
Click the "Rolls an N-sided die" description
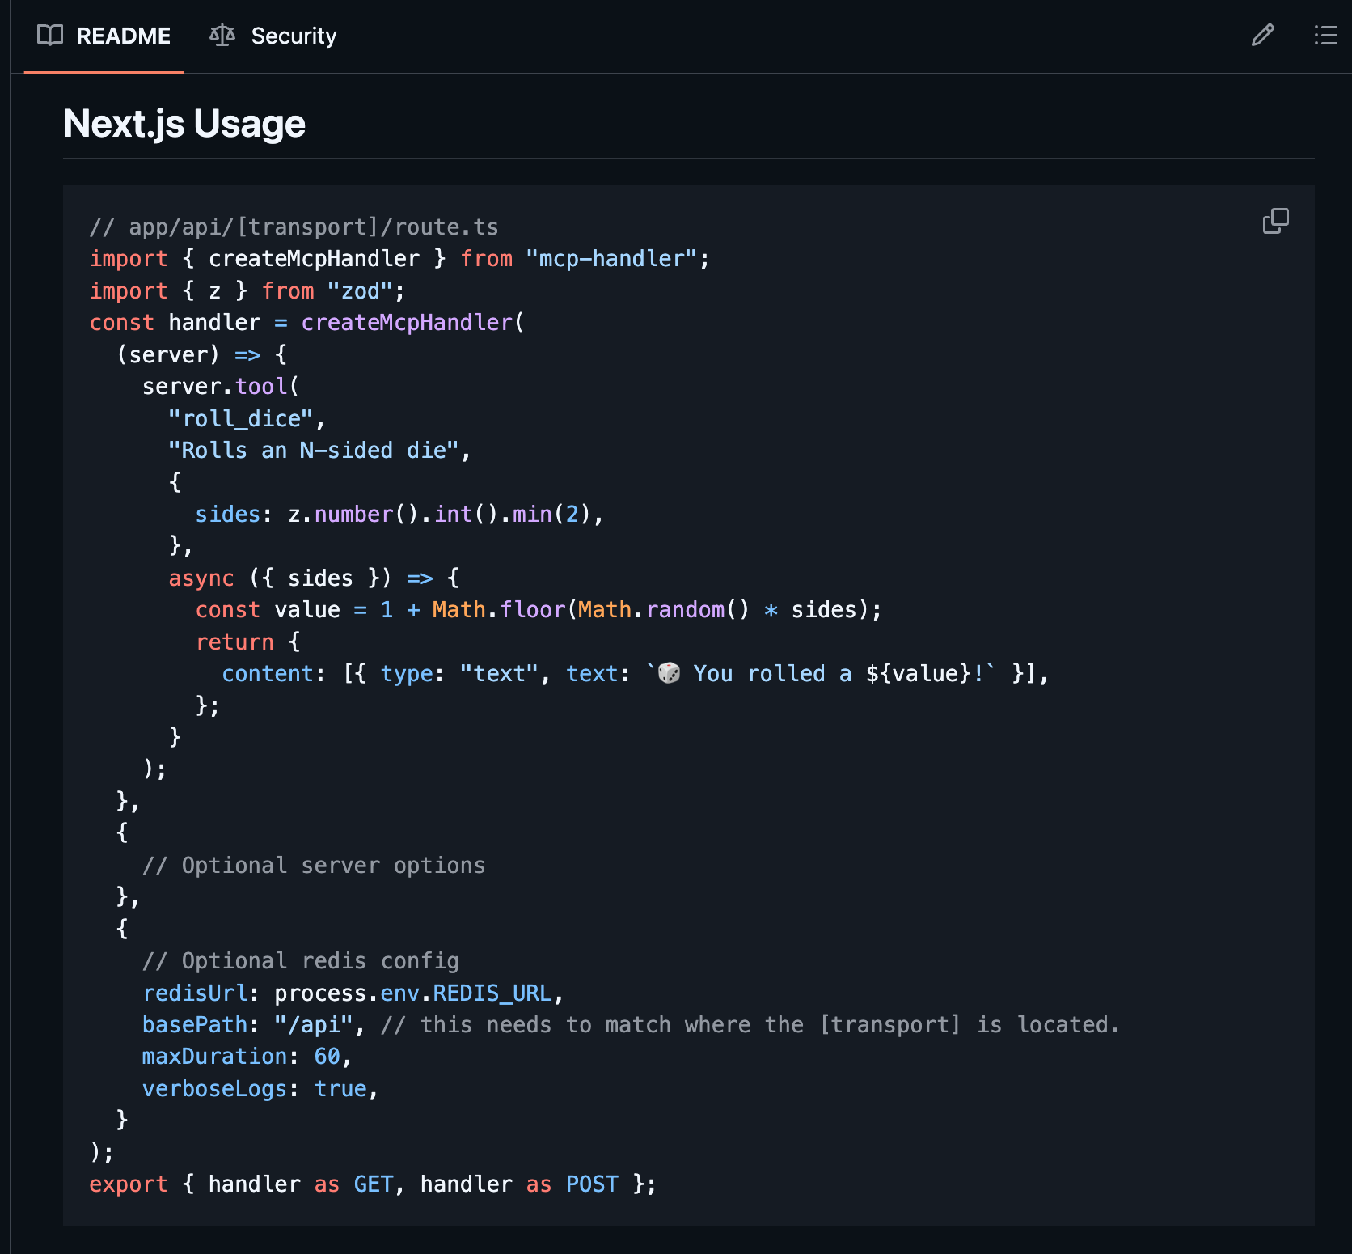click(x=313, y=451)
